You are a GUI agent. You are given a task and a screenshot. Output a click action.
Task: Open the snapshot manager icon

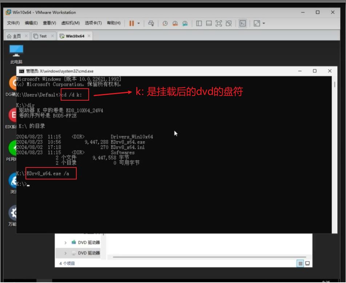(x=185, y=23)
